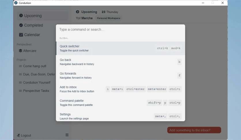Click the Calendar icon in sidebar
This screenshot has width=241, height=140.
(x=21, y=35)
